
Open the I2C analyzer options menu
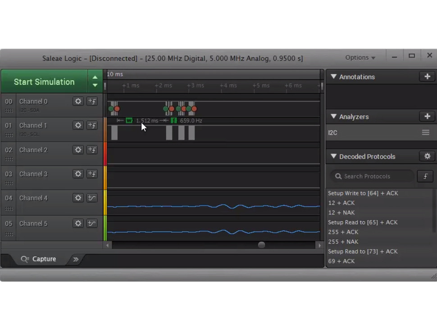(x=425, y=132)
